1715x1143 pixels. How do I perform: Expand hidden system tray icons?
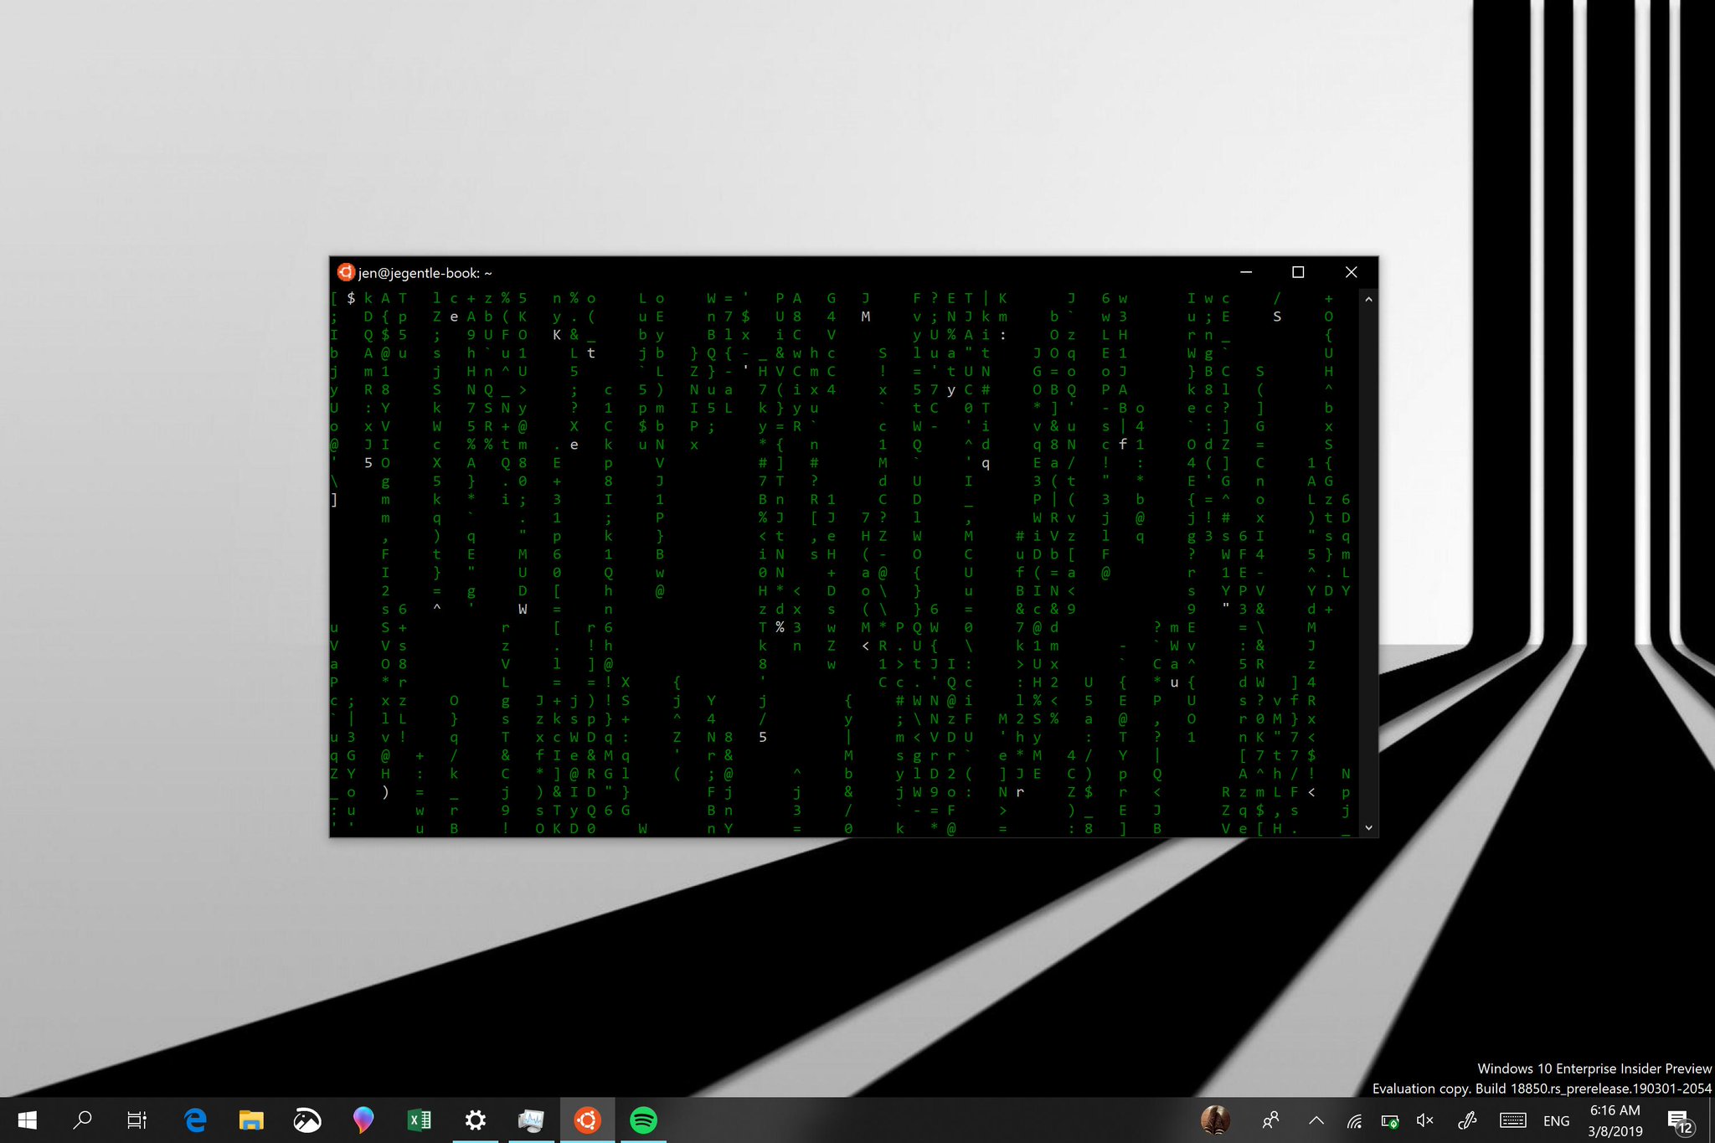(x=1316, y=1120)
